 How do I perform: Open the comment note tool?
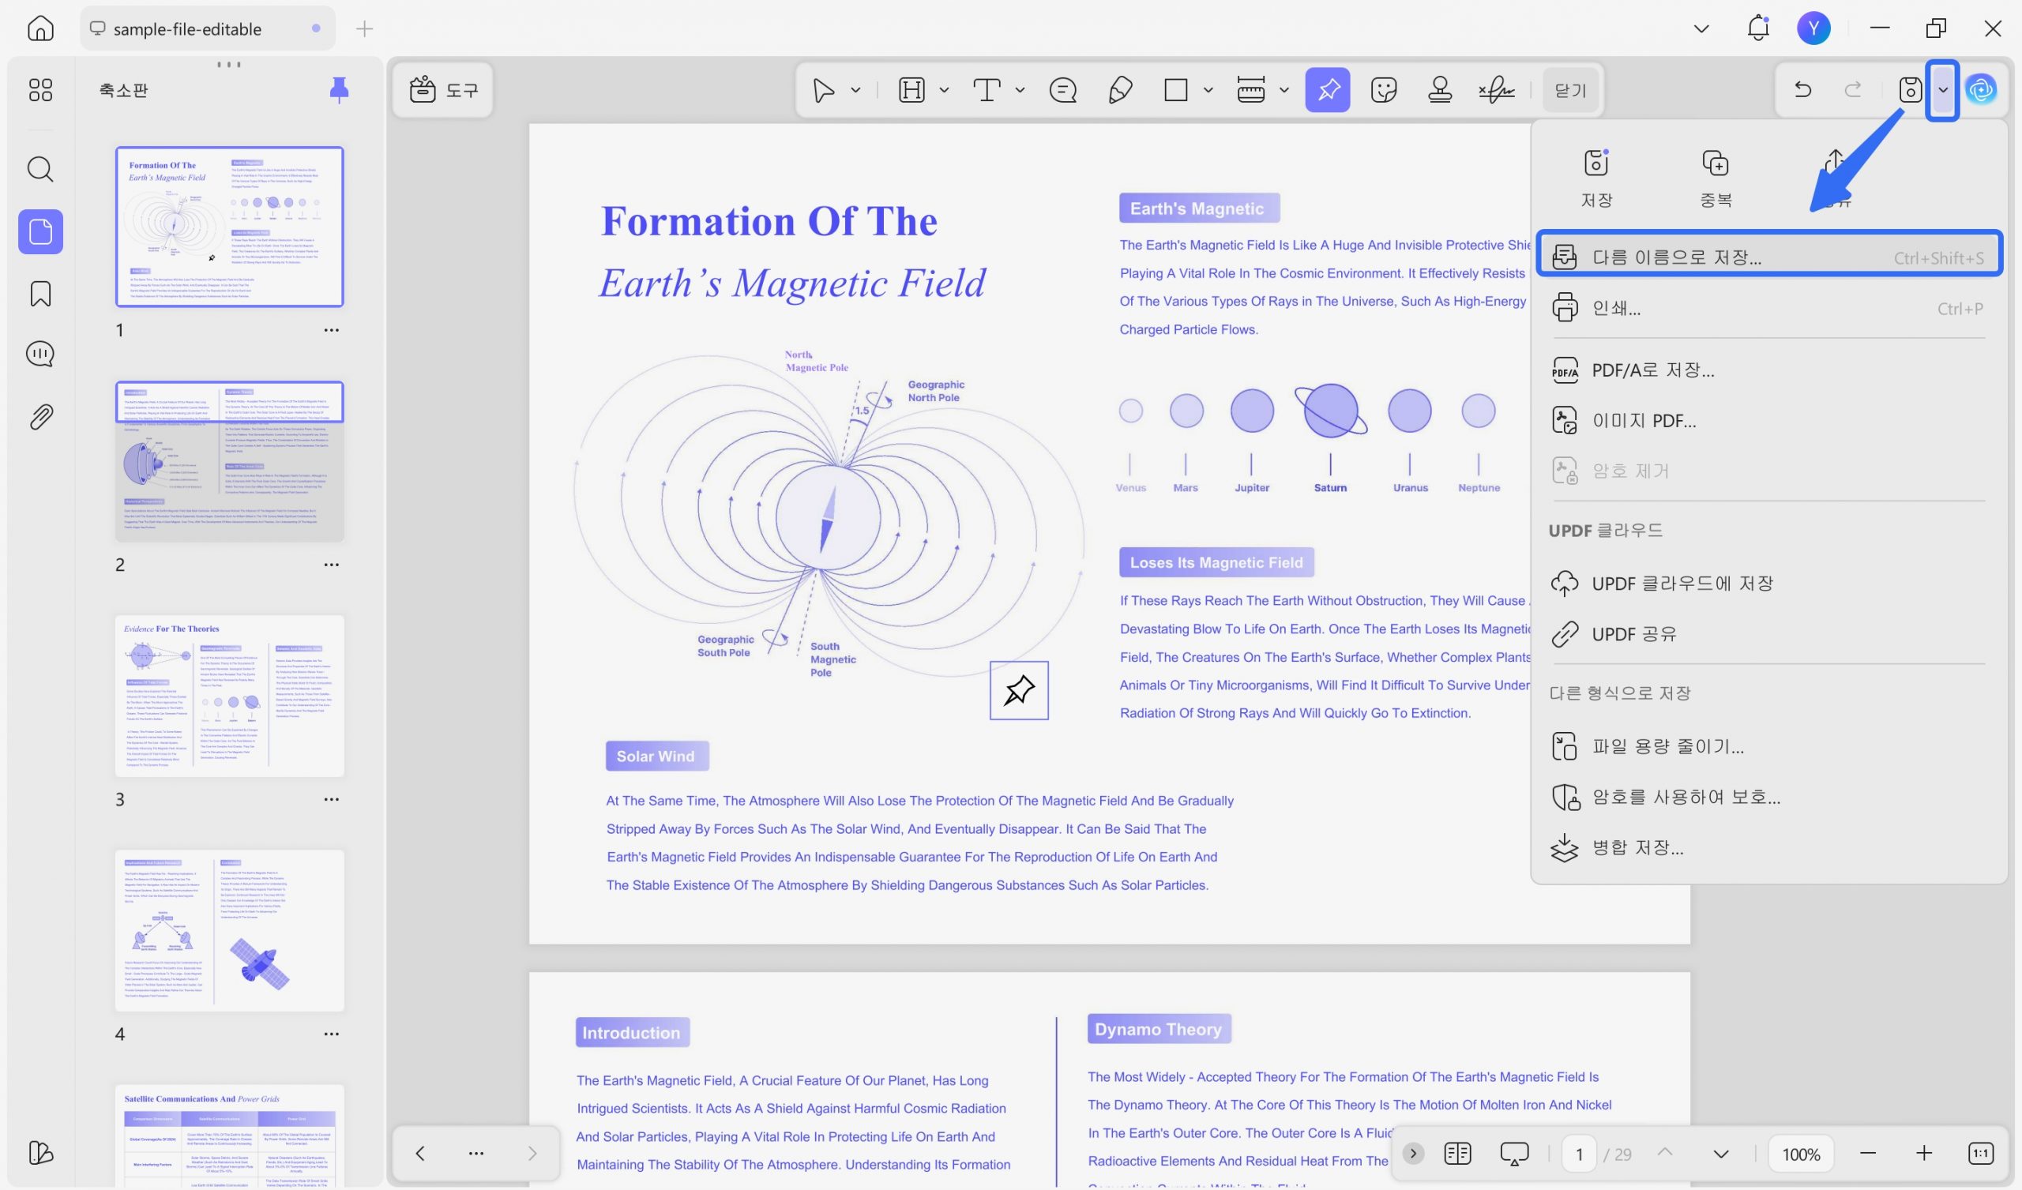pyautogui.click(x=1063, y=90)
